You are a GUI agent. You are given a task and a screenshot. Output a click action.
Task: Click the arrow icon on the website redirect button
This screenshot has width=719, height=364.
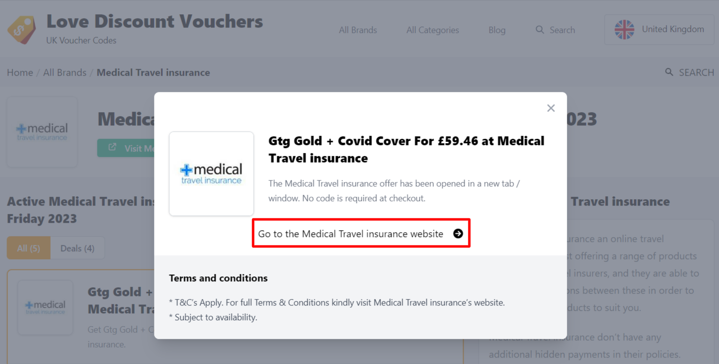click(458, 234)
